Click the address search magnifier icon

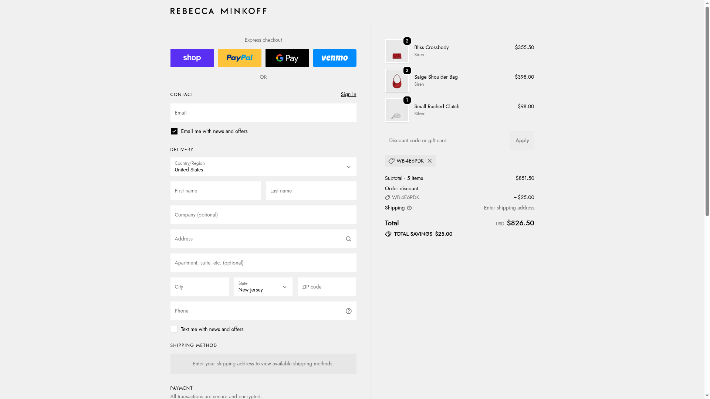pos(348,239)
